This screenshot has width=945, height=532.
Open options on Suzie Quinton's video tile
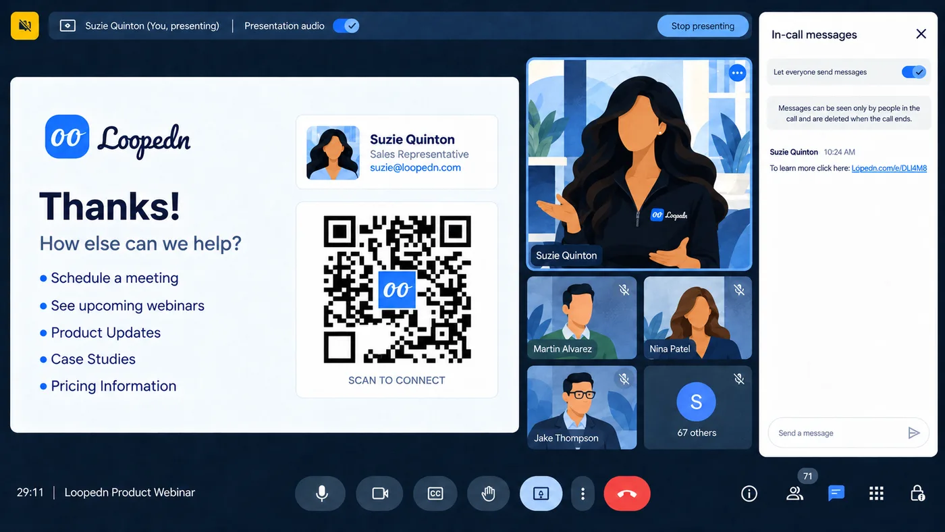(737, 72)
